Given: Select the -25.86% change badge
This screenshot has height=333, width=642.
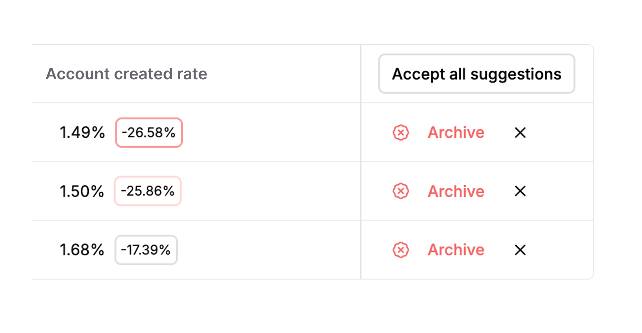Looking at the screenshot, I should (147, 191).
